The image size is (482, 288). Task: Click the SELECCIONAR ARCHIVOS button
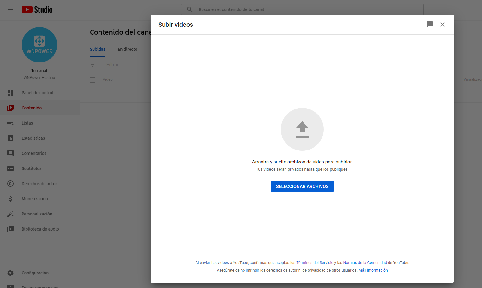[x=302, y=186]
